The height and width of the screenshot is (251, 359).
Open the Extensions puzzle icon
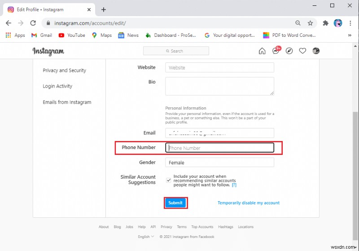[326, 23]
